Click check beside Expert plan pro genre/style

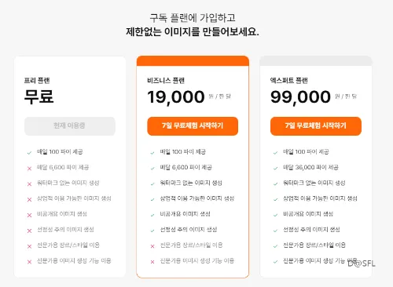[275, 246]
